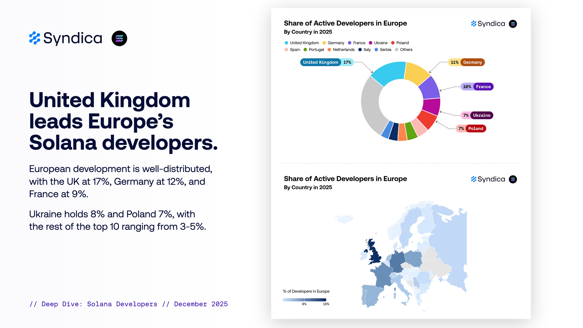The image size is (583, 328).
Task: Click the gray Others donut segment
Action: pyautogui.click(x=371, y=106)
